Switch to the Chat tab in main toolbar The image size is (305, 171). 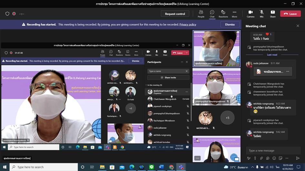212,14
